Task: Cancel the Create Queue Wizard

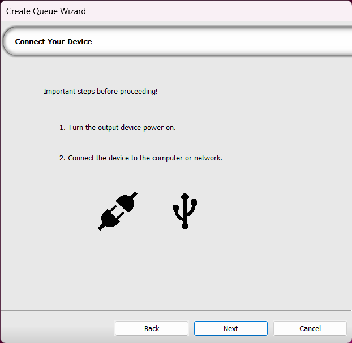Action: 310,328
